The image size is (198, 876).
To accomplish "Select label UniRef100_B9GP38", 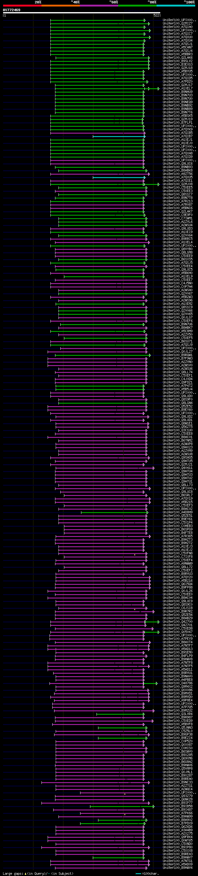I will point(177,734).
